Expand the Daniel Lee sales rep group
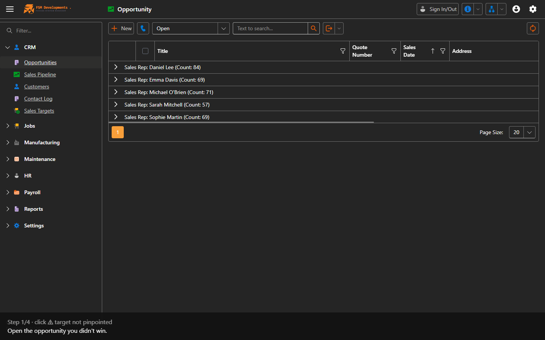The width and height of the screenshot is (545, 340). click(x=116, y=67)
